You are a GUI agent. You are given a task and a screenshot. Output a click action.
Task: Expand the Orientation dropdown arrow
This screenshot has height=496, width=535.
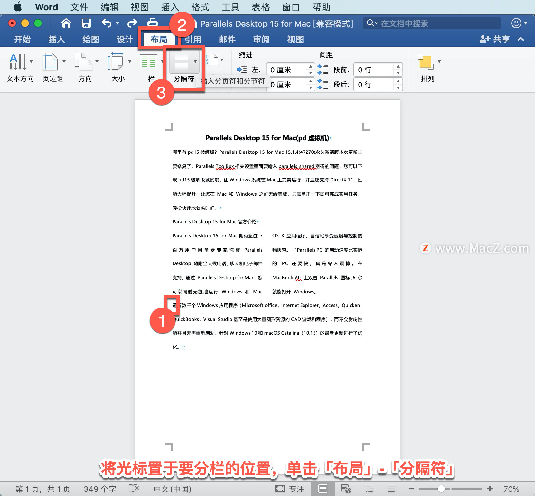[97, 61]
